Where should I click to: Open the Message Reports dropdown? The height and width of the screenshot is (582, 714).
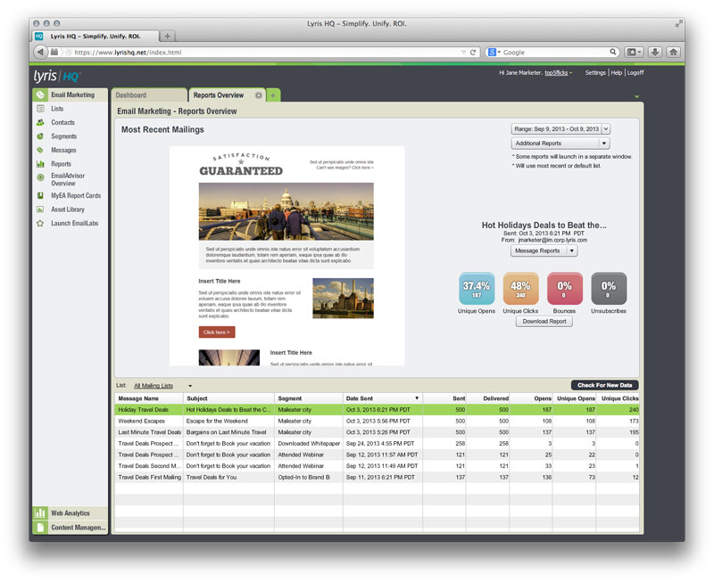click(x=544, y=251)
